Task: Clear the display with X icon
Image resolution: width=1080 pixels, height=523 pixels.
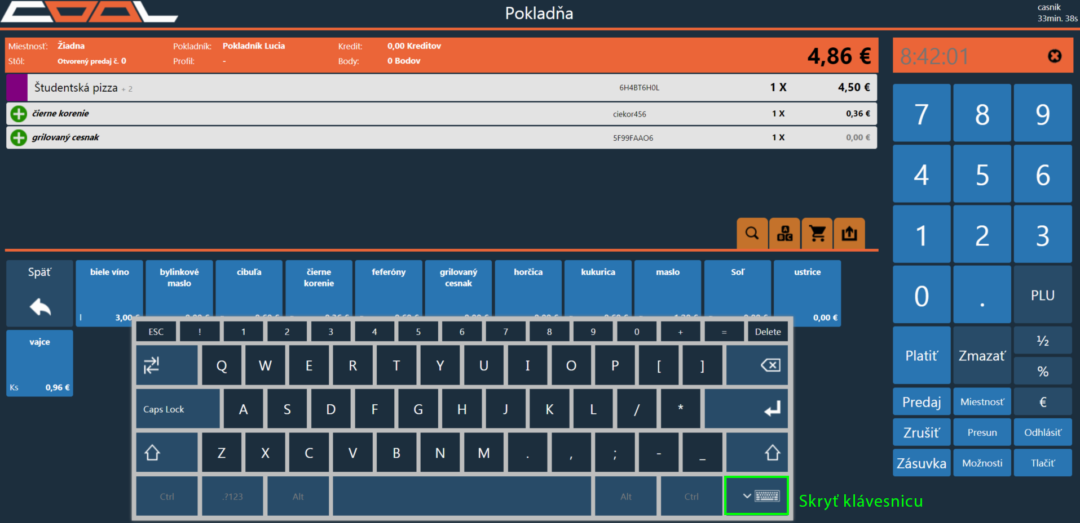Action: 1054,56
